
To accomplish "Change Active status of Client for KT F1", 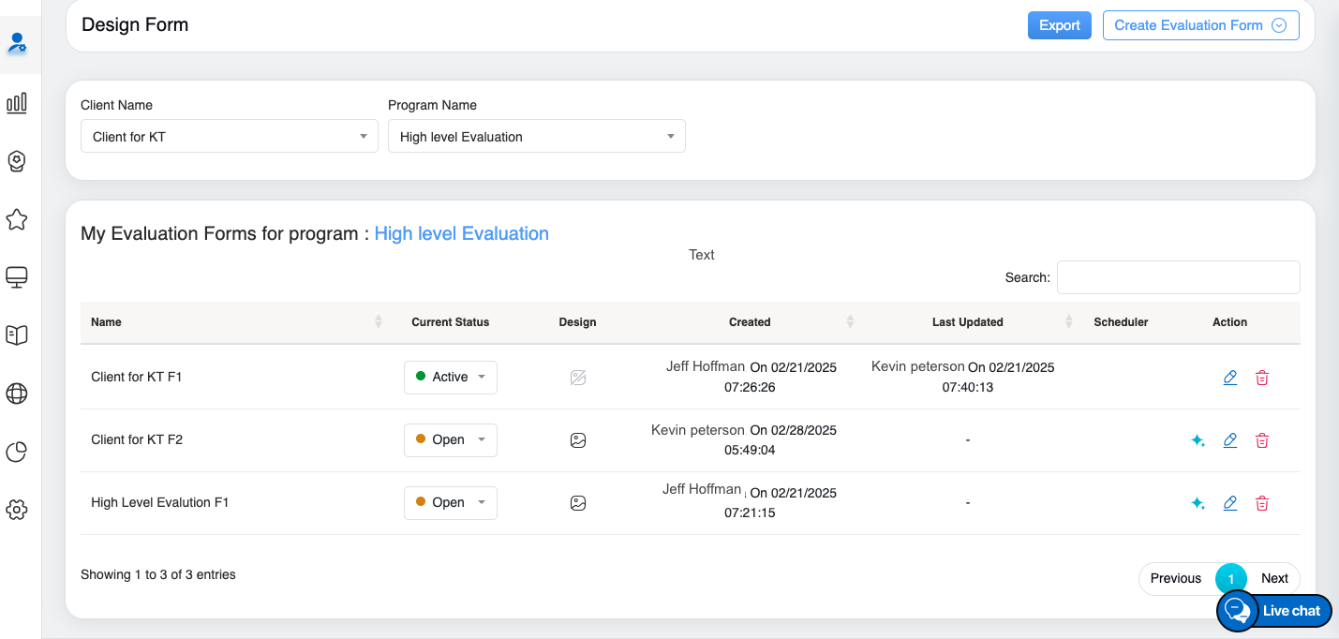I will click(451, 377).
